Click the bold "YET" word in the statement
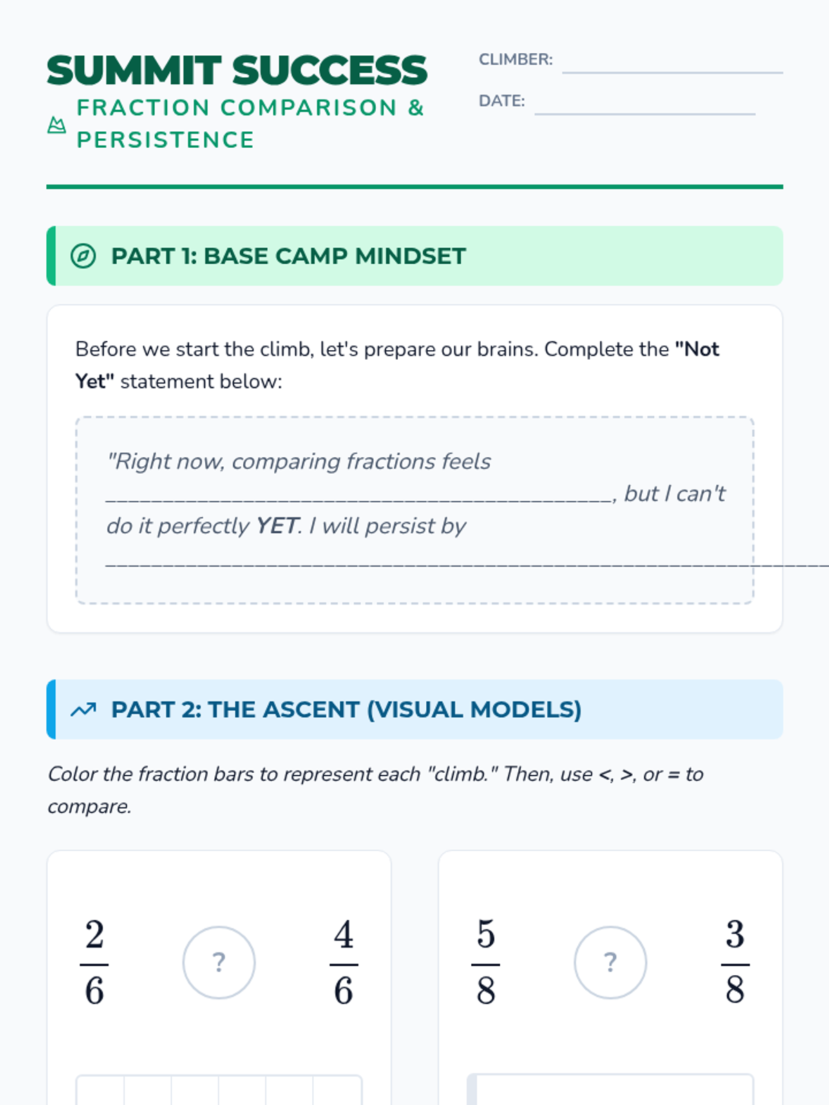The width and height of the screenshot is (829, 1105). point(277,526)
